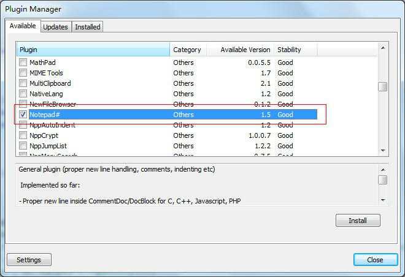This screenshot has width=405, height=277.
Task: Click the description pane scrollbar thumb
Action: pyautogui.click(x=383, y=180)
